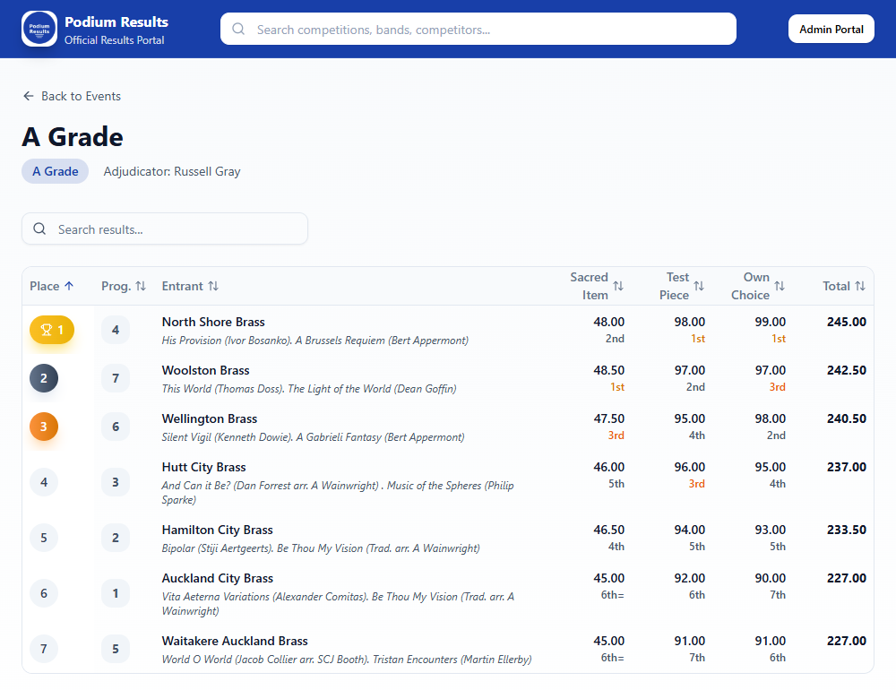The width and height of the screenshot is (896, 690).
Task: Click the Silent Vigil repertoire line
Action: (313, 436)
